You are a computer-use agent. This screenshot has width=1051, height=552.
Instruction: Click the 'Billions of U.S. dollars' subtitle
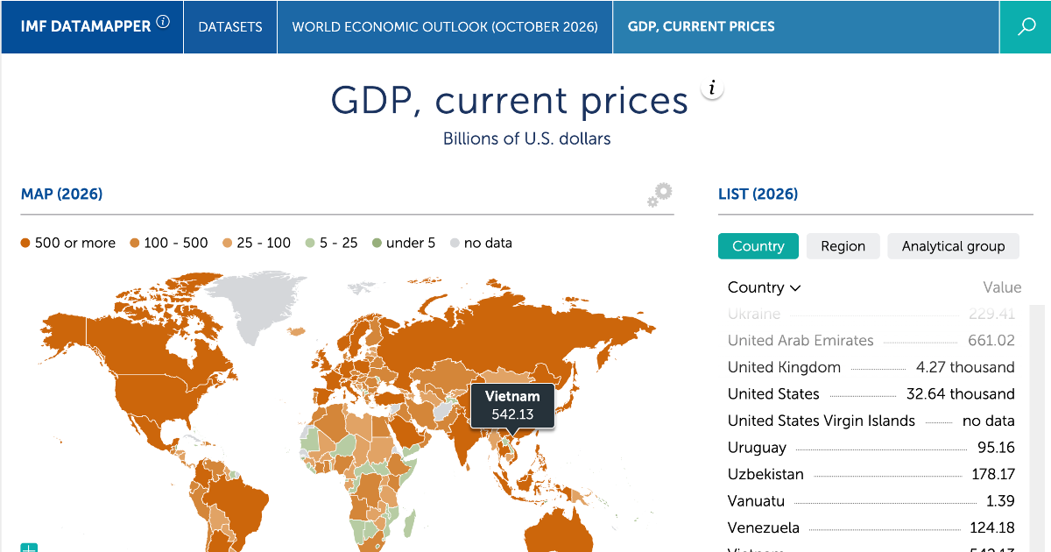pyautogui.click(x=526, y=138)
